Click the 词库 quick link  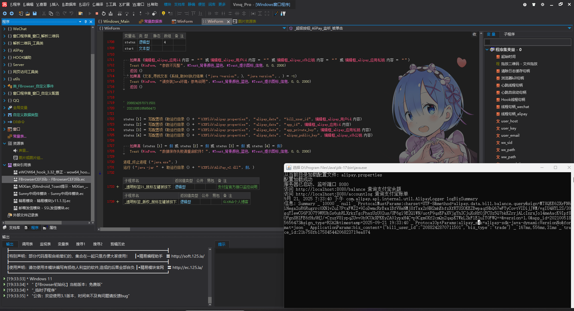click(212, 4)
